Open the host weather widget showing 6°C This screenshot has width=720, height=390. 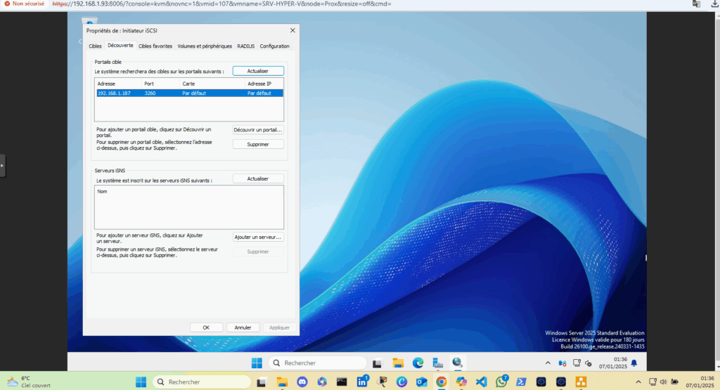point(28,382)
